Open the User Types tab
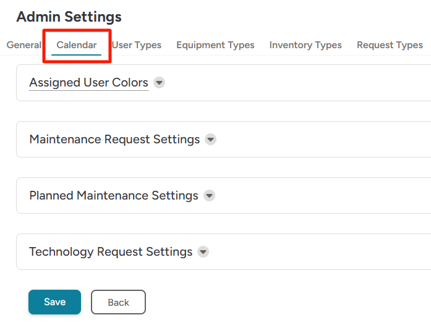The width and height of the screenshot is (431, 328). click(x=136, y=45)
